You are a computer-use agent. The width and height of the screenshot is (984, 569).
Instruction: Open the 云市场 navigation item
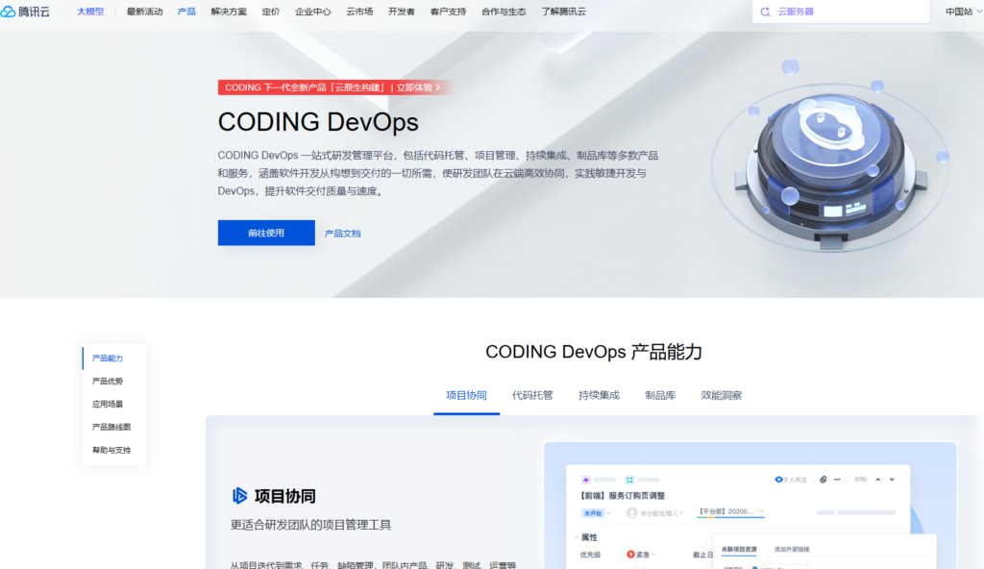[359, 12]
